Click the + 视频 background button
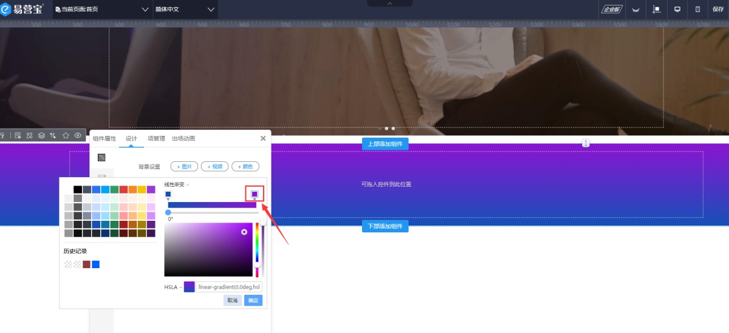Screen dimensions: 729x333 click(x=214, y=166)
